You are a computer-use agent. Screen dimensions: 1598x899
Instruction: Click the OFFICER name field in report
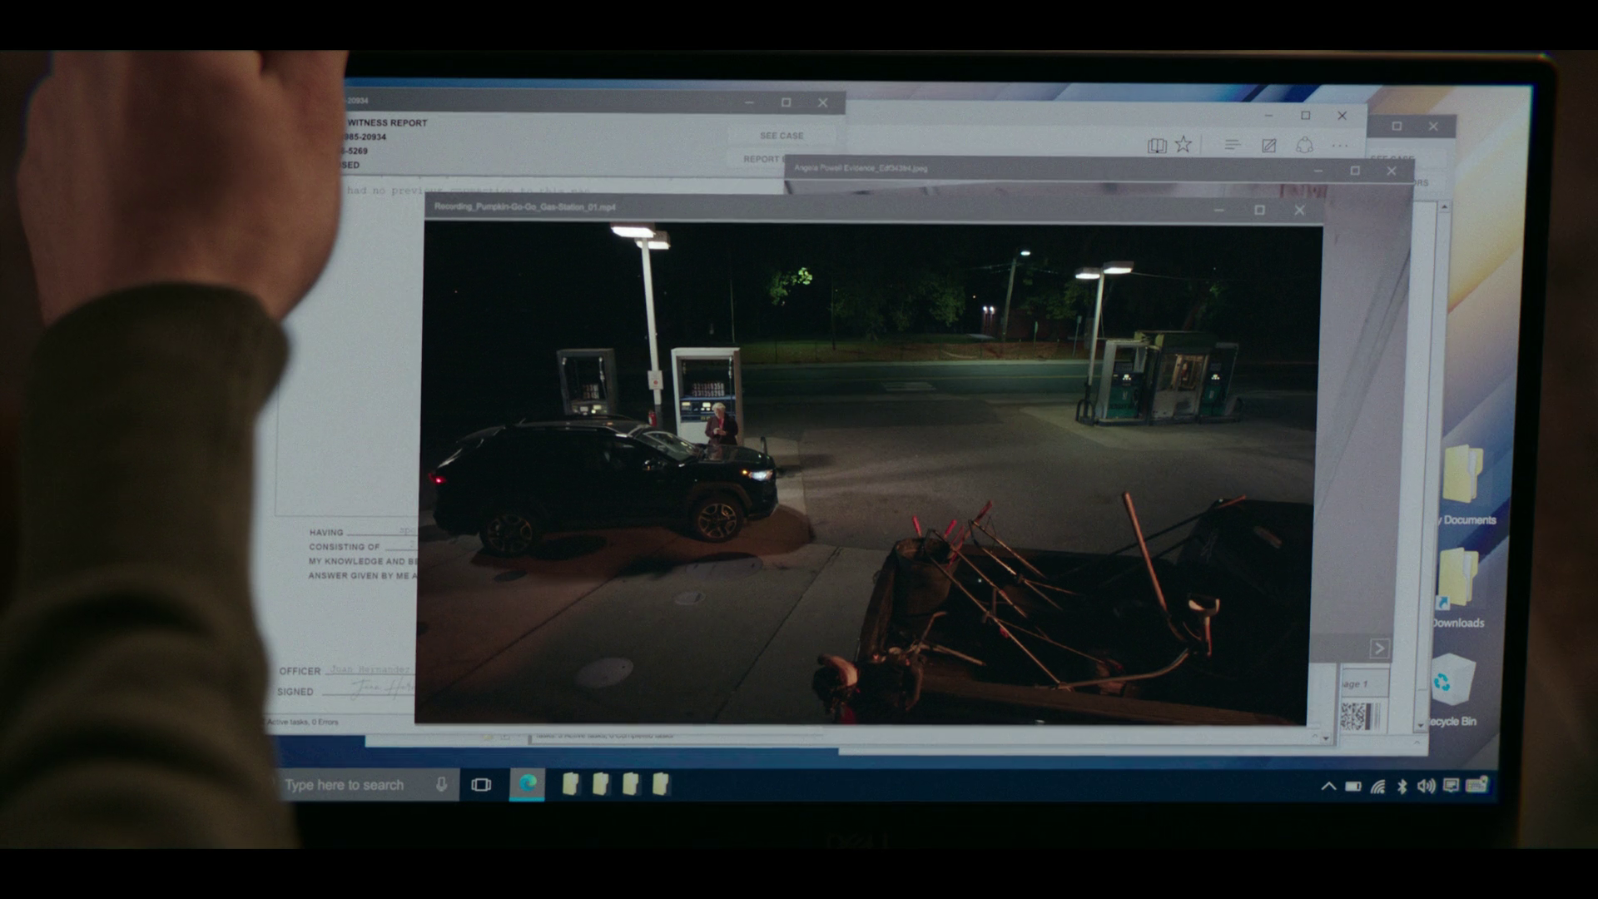370,669
